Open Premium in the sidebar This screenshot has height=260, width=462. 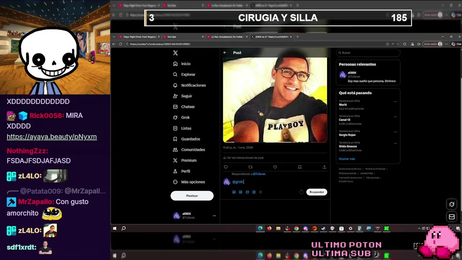(x=184, y=160)
